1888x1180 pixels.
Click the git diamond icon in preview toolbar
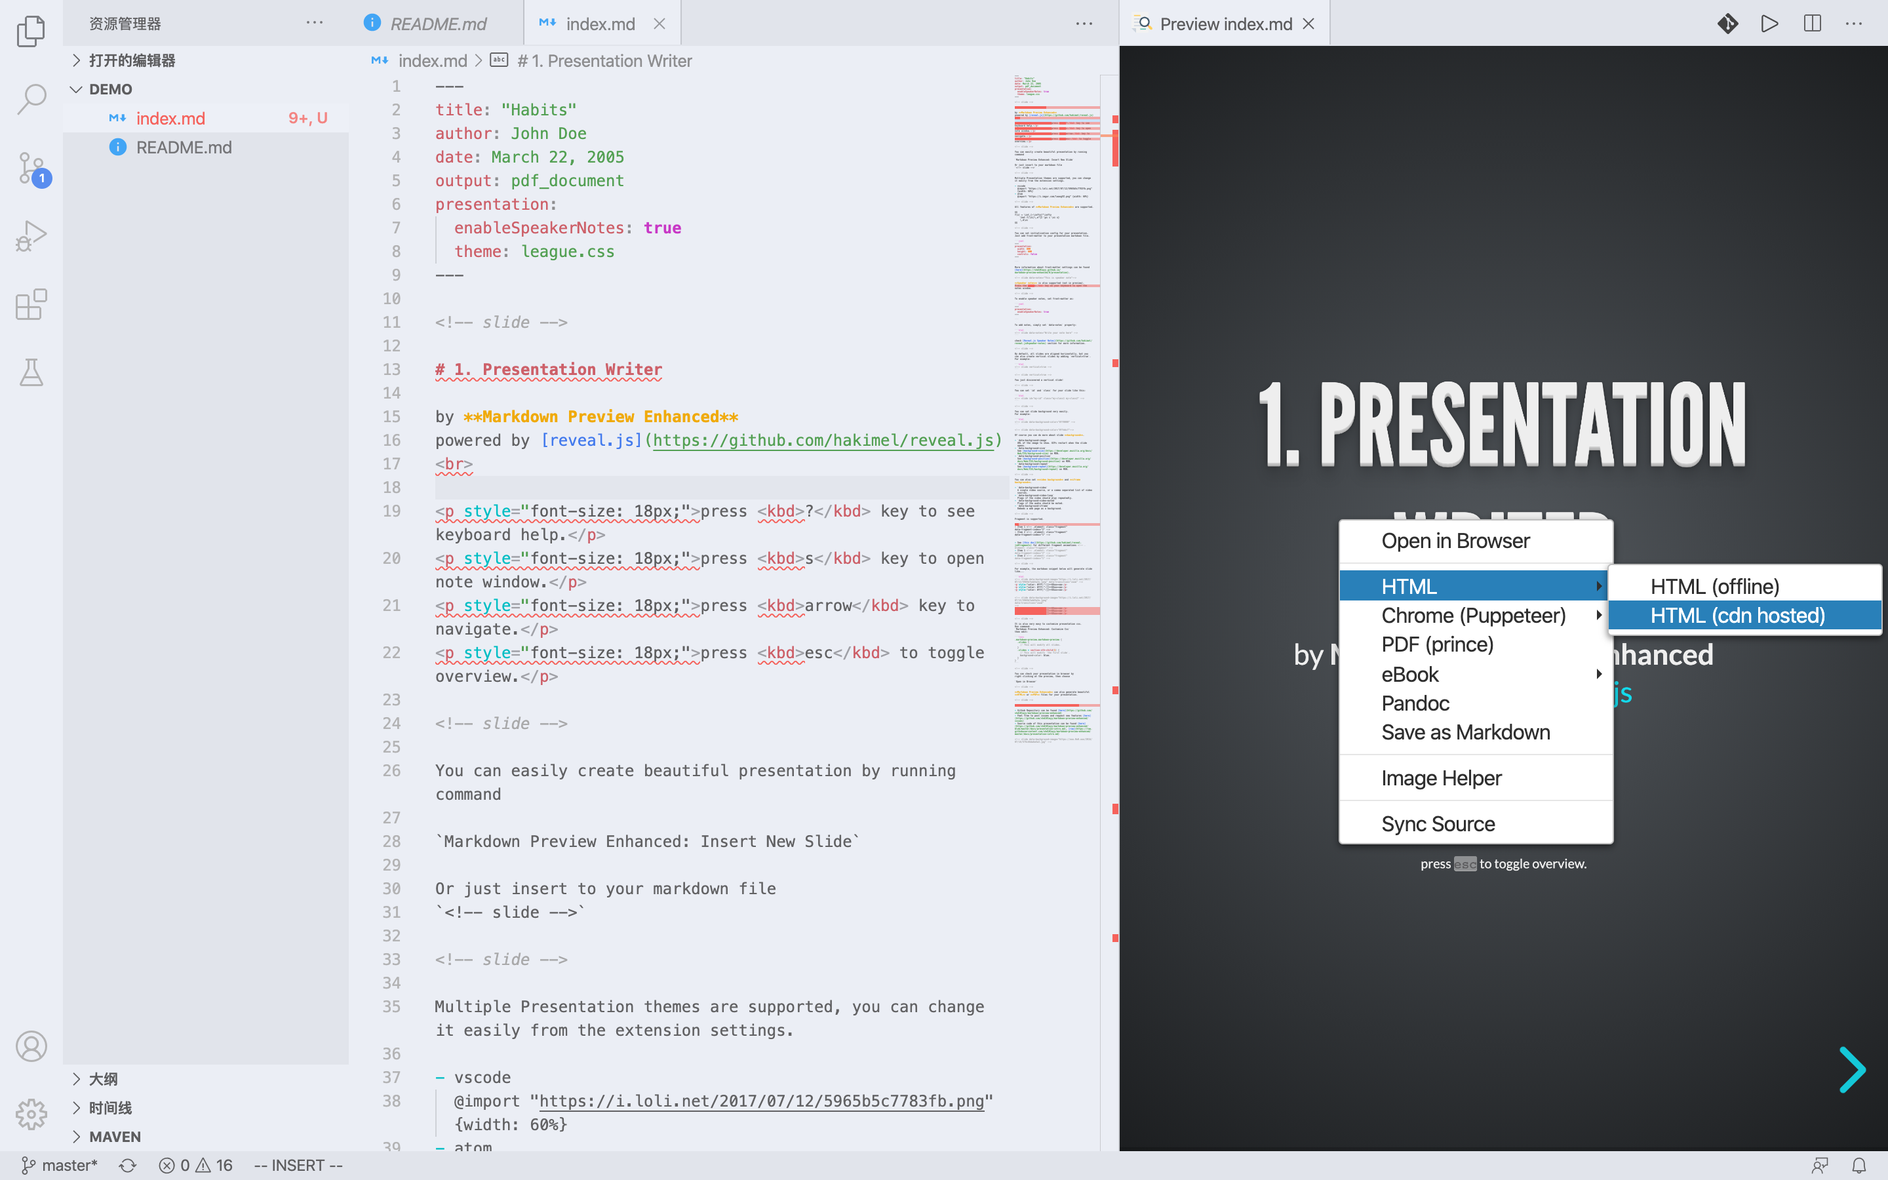(1728, 24)
